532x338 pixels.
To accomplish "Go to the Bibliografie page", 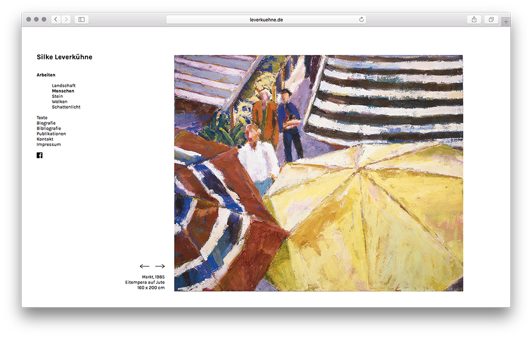I will point(49,129).
